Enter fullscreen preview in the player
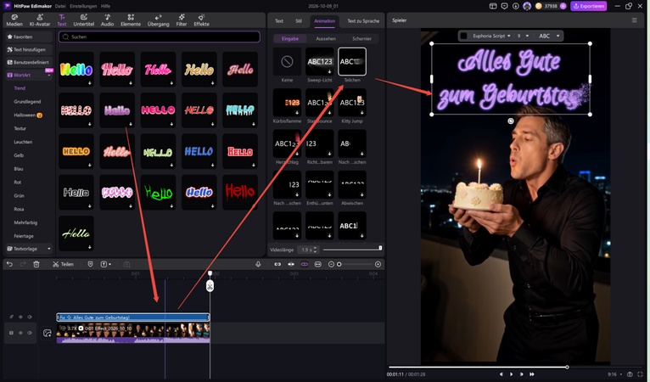The width and height of the screenshot is (650, 382). pyautogui.click(x=641, y=374)
